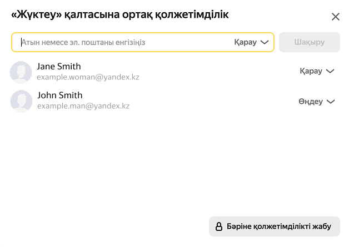Click Бәріне қолжетімділікті жабу button

point(275,226)
